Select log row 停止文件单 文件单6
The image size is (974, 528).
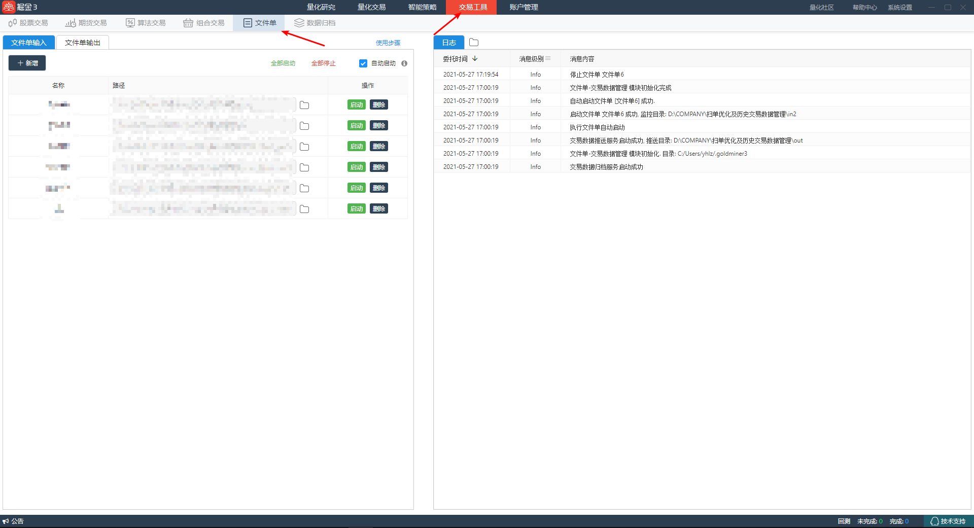click(x=702, y=75)
